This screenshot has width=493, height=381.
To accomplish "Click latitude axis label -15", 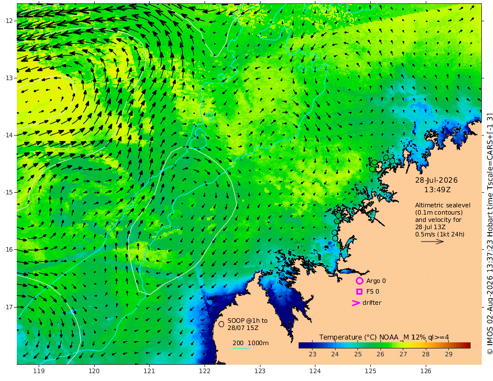I will [8, 192].
